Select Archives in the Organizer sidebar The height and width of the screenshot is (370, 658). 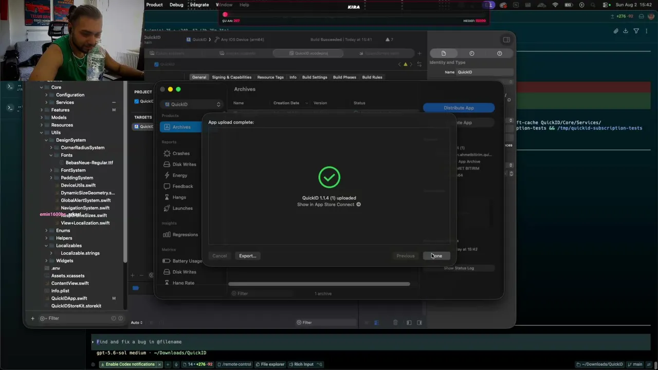[x=180, y=127]
